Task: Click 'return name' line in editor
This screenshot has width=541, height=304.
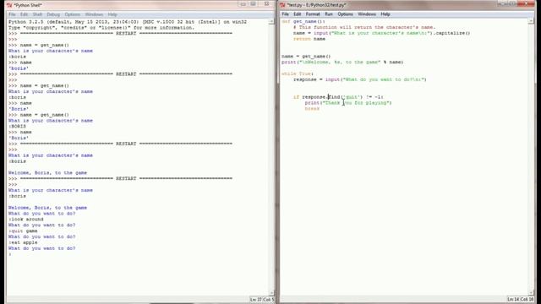Action: 309,39
